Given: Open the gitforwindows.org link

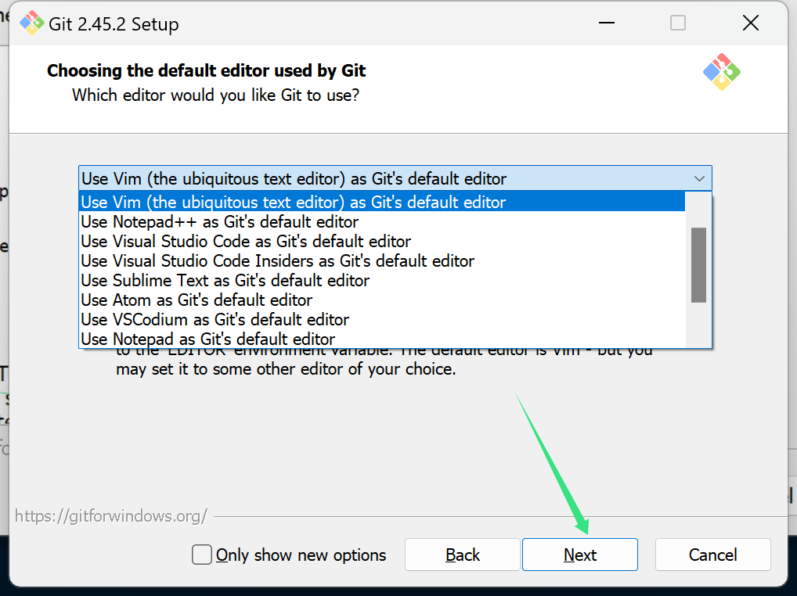Looking at the screenshot, I should click(111, 516).
